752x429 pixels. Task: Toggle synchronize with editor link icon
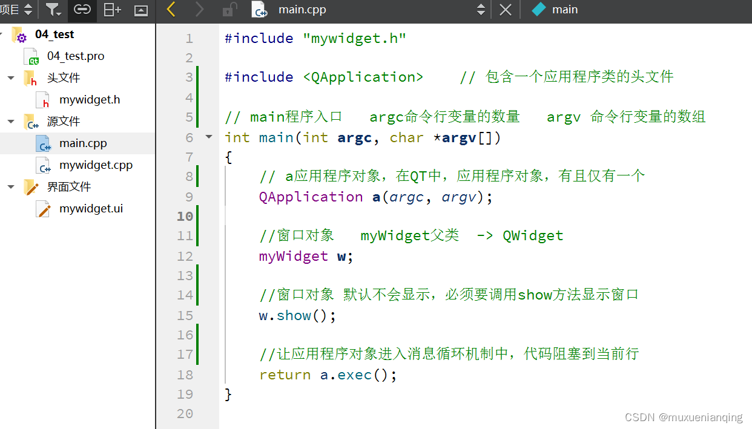coord(82,10)
